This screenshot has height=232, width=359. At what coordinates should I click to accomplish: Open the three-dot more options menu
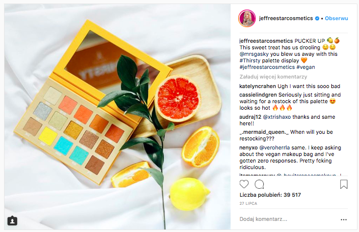(x=344, y=219)
